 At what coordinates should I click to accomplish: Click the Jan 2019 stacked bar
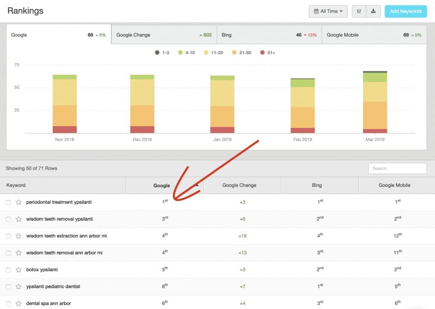[222, 105]
